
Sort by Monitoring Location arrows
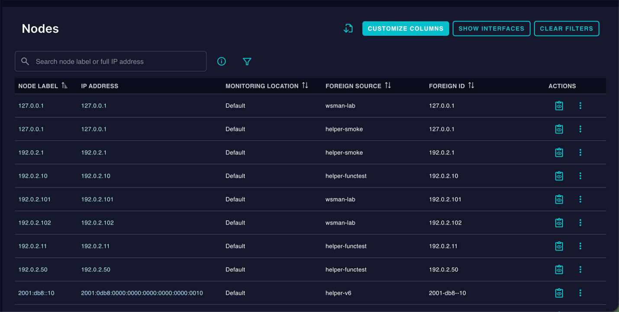305,86
